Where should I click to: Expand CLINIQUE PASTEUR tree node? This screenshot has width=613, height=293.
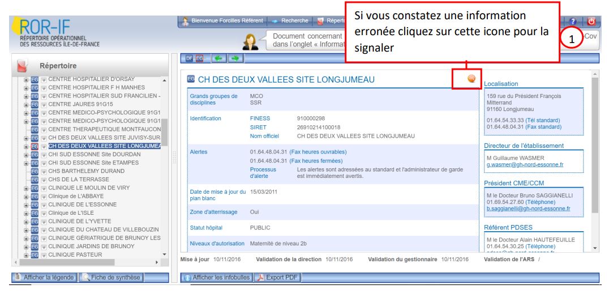(x=26, y=254)
